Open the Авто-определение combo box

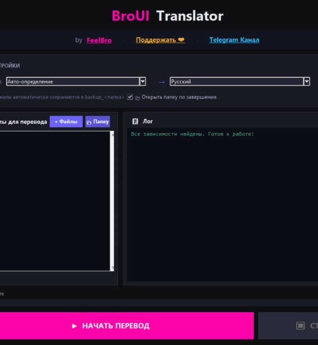click(x=76, y=82)
